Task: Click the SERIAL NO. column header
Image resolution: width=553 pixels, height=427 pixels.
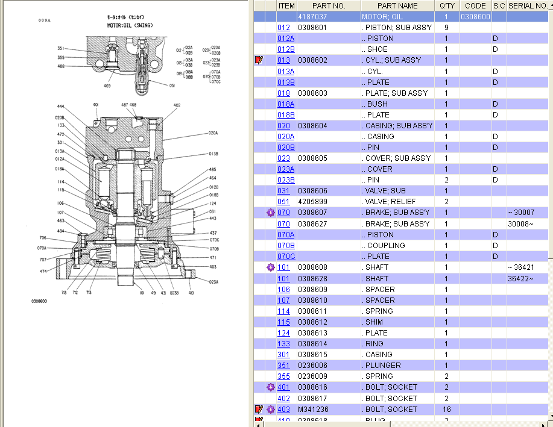Action: click(x=528, y=5)
